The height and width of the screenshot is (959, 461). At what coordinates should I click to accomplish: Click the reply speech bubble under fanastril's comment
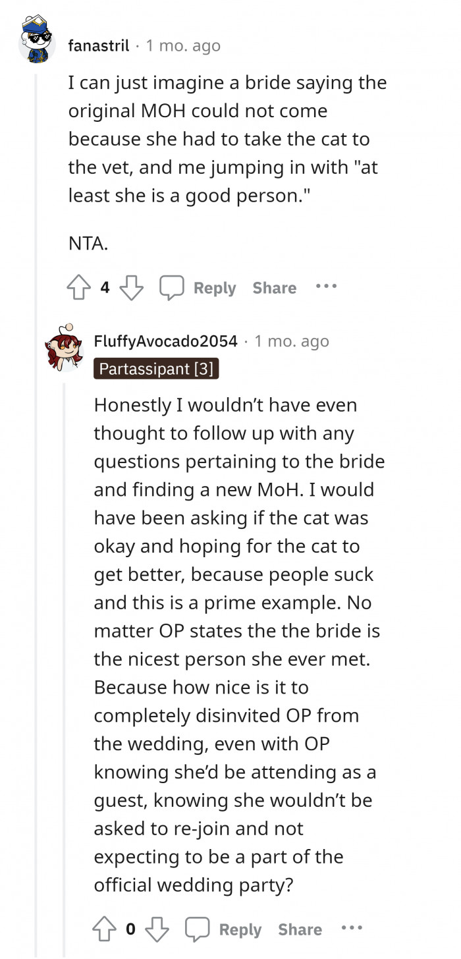click(x=173, y=287)
